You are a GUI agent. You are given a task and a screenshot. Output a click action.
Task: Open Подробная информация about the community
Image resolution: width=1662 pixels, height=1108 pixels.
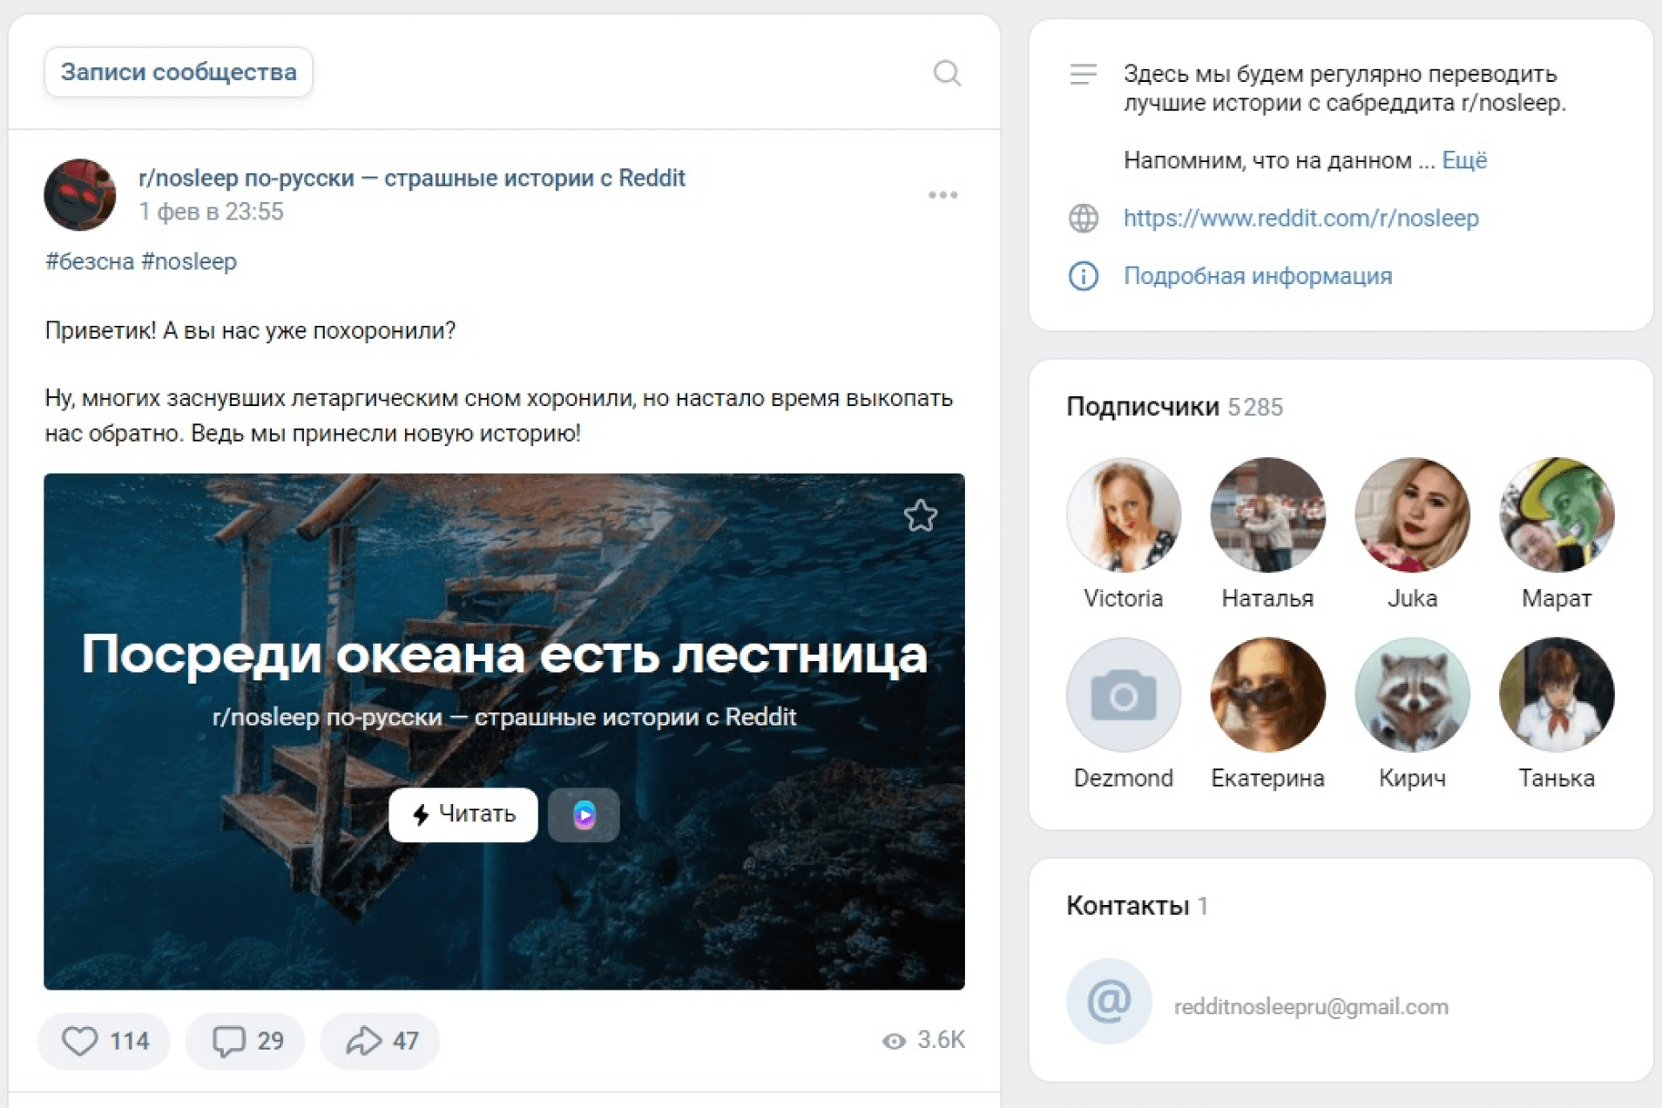tap(1257, 276)
